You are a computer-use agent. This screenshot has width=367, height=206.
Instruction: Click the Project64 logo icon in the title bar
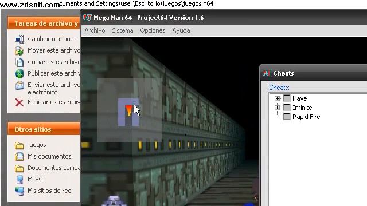coord(87,18)
